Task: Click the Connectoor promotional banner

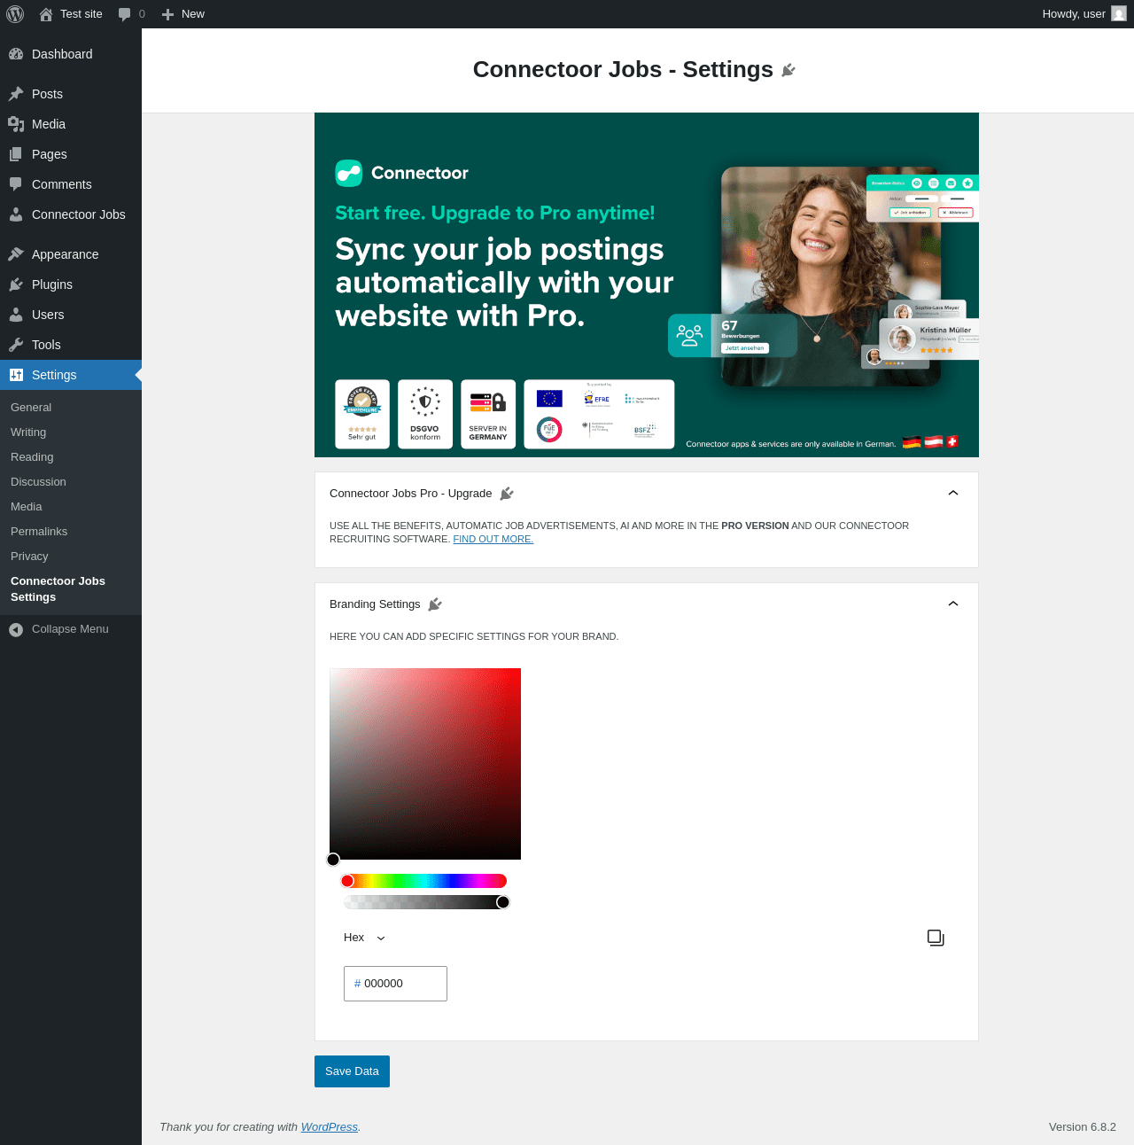Action: pos(647,285)
